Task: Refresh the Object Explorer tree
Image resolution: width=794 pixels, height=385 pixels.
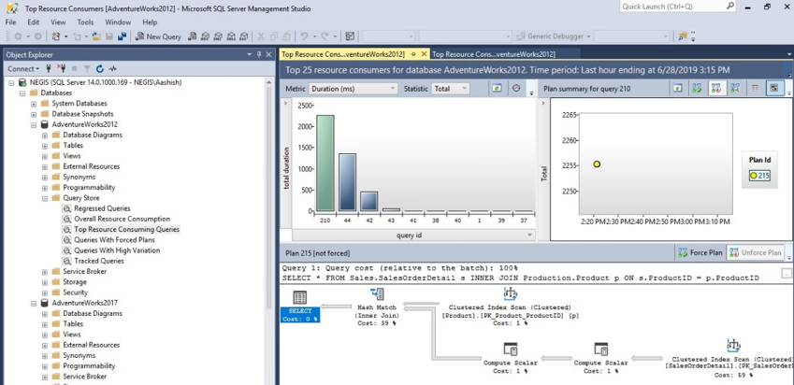Action: click(x=100, y=68)
